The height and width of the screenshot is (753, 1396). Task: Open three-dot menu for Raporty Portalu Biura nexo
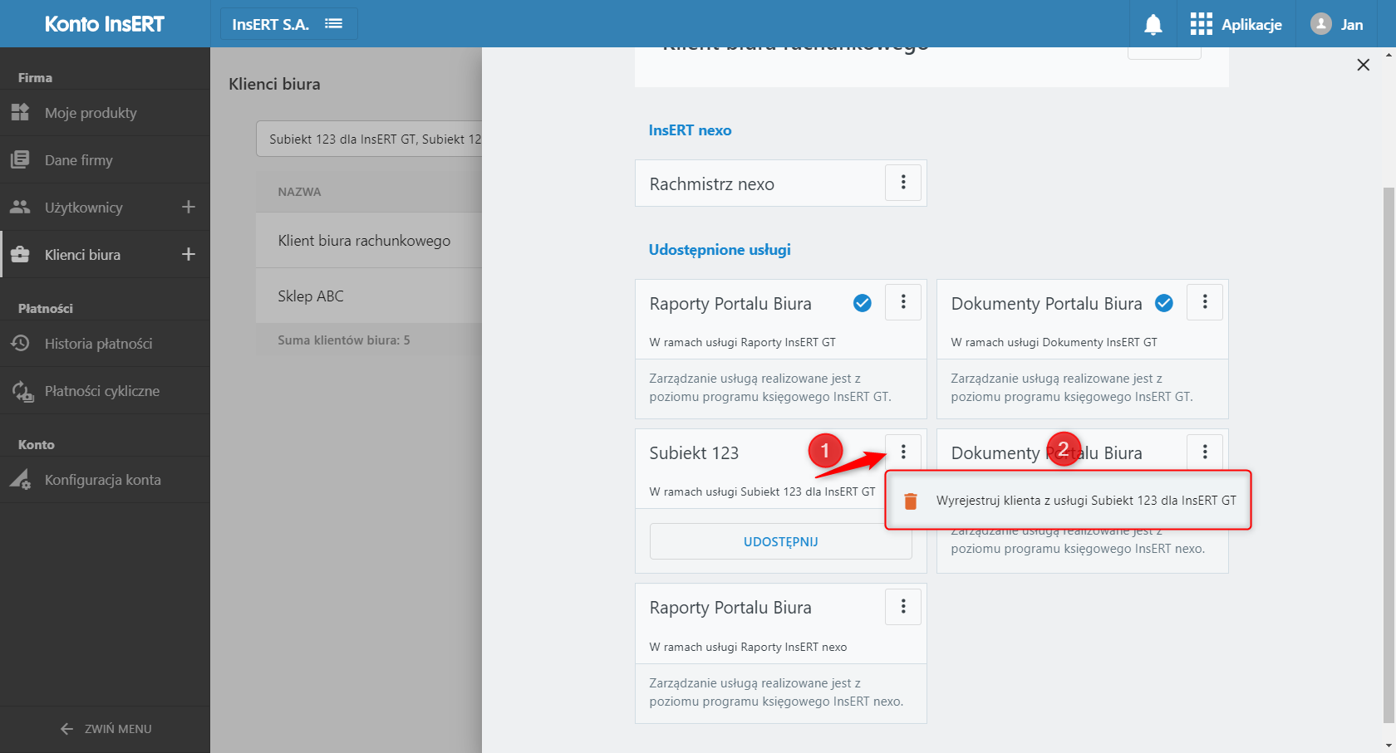(x=903, y=607)
